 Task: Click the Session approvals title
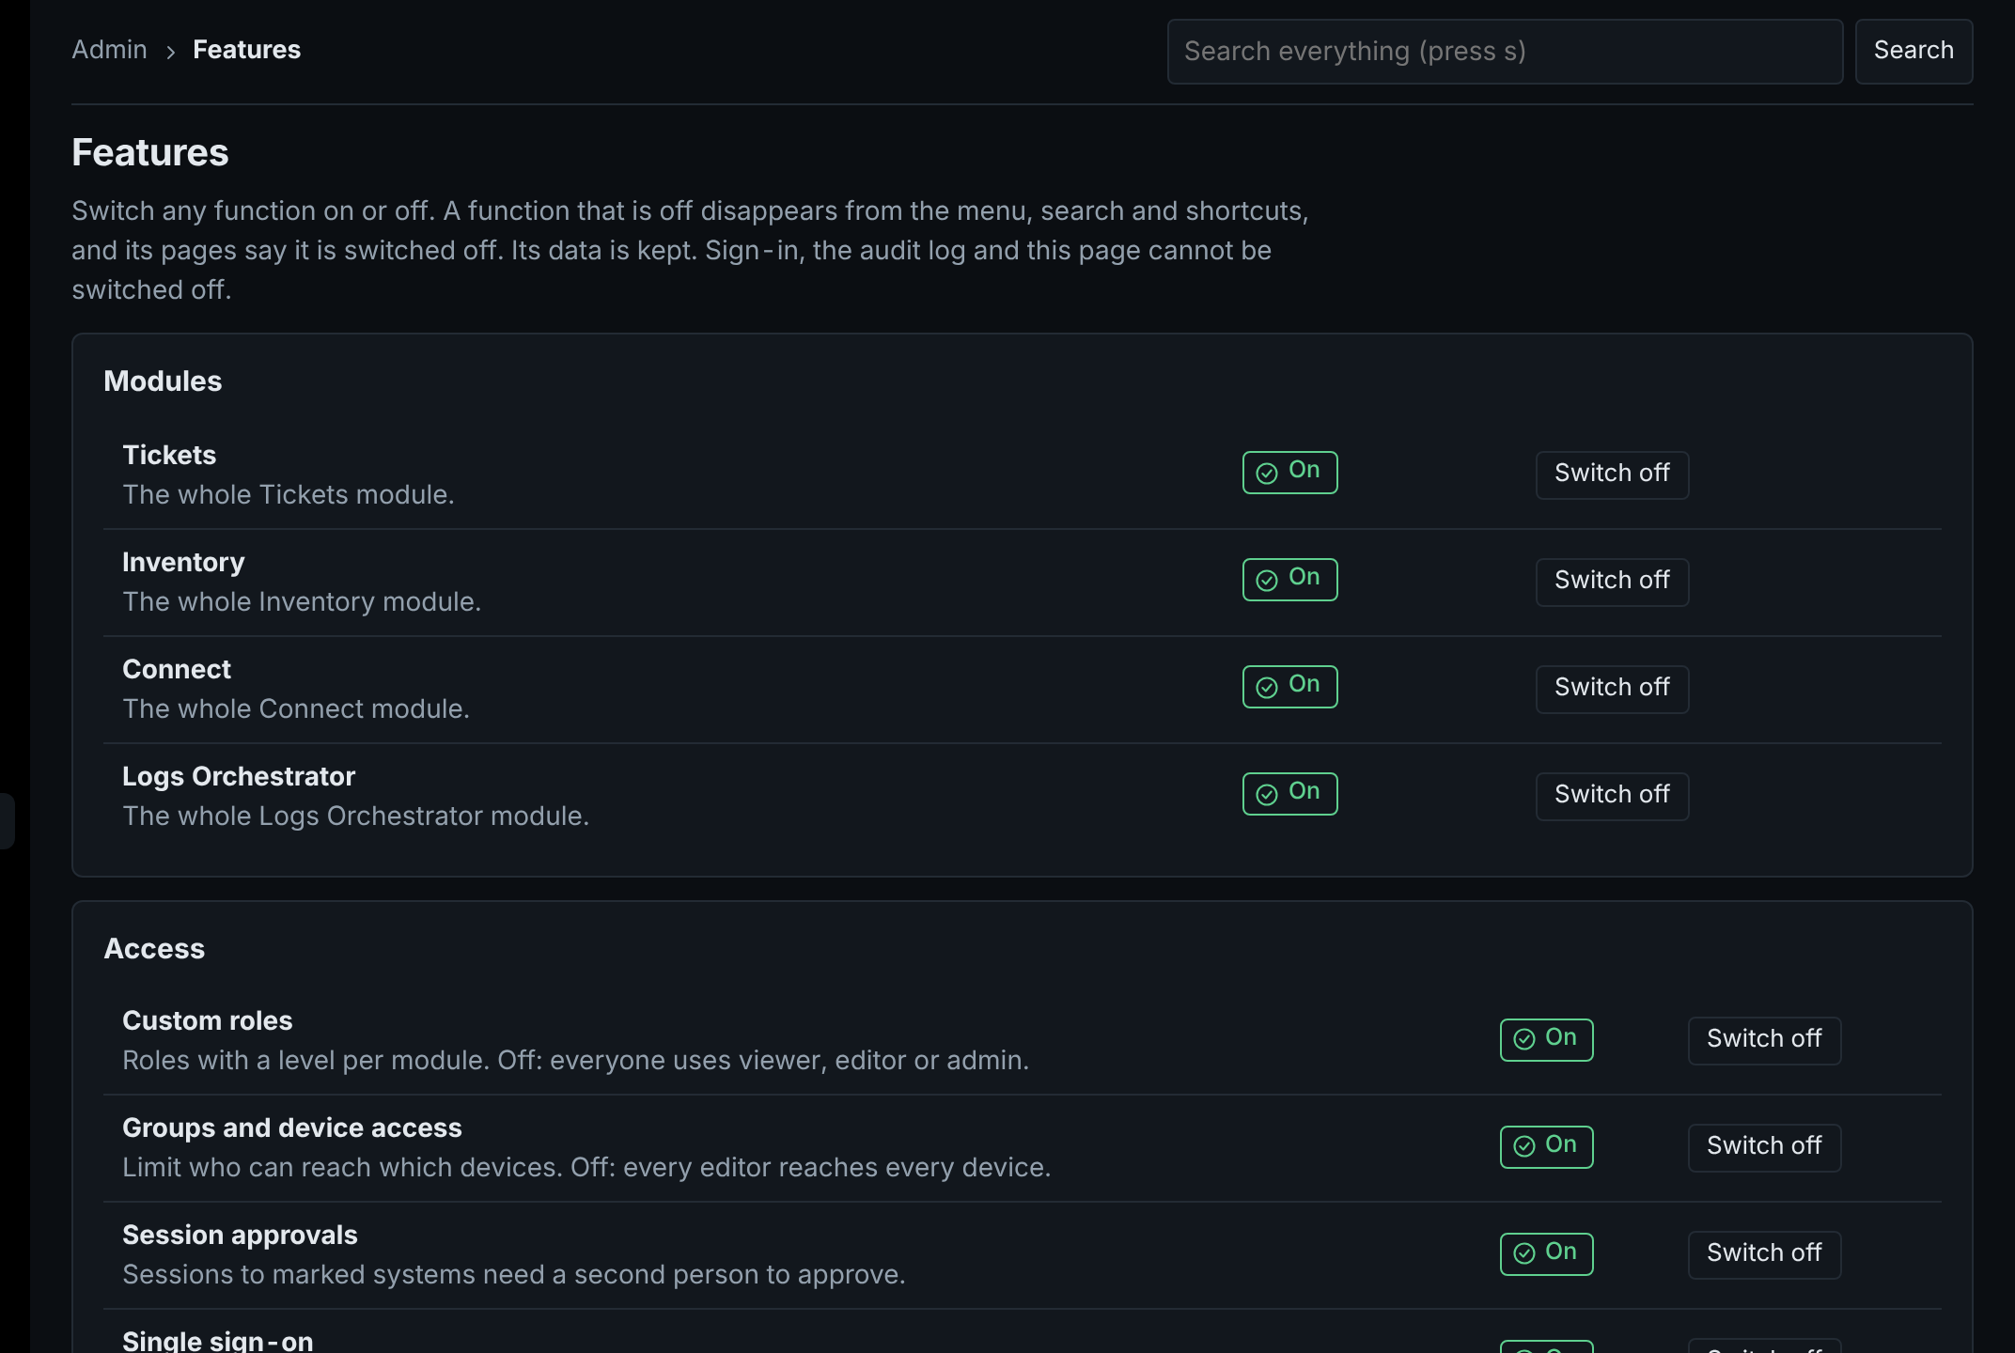[x=240, y=1235]
